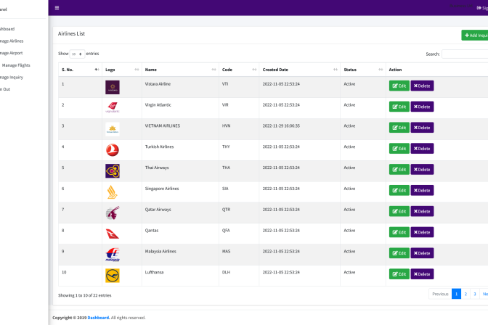This screenshot has height=325, width=488.
Task: Focus the Search input field
Action: [465, 54]
